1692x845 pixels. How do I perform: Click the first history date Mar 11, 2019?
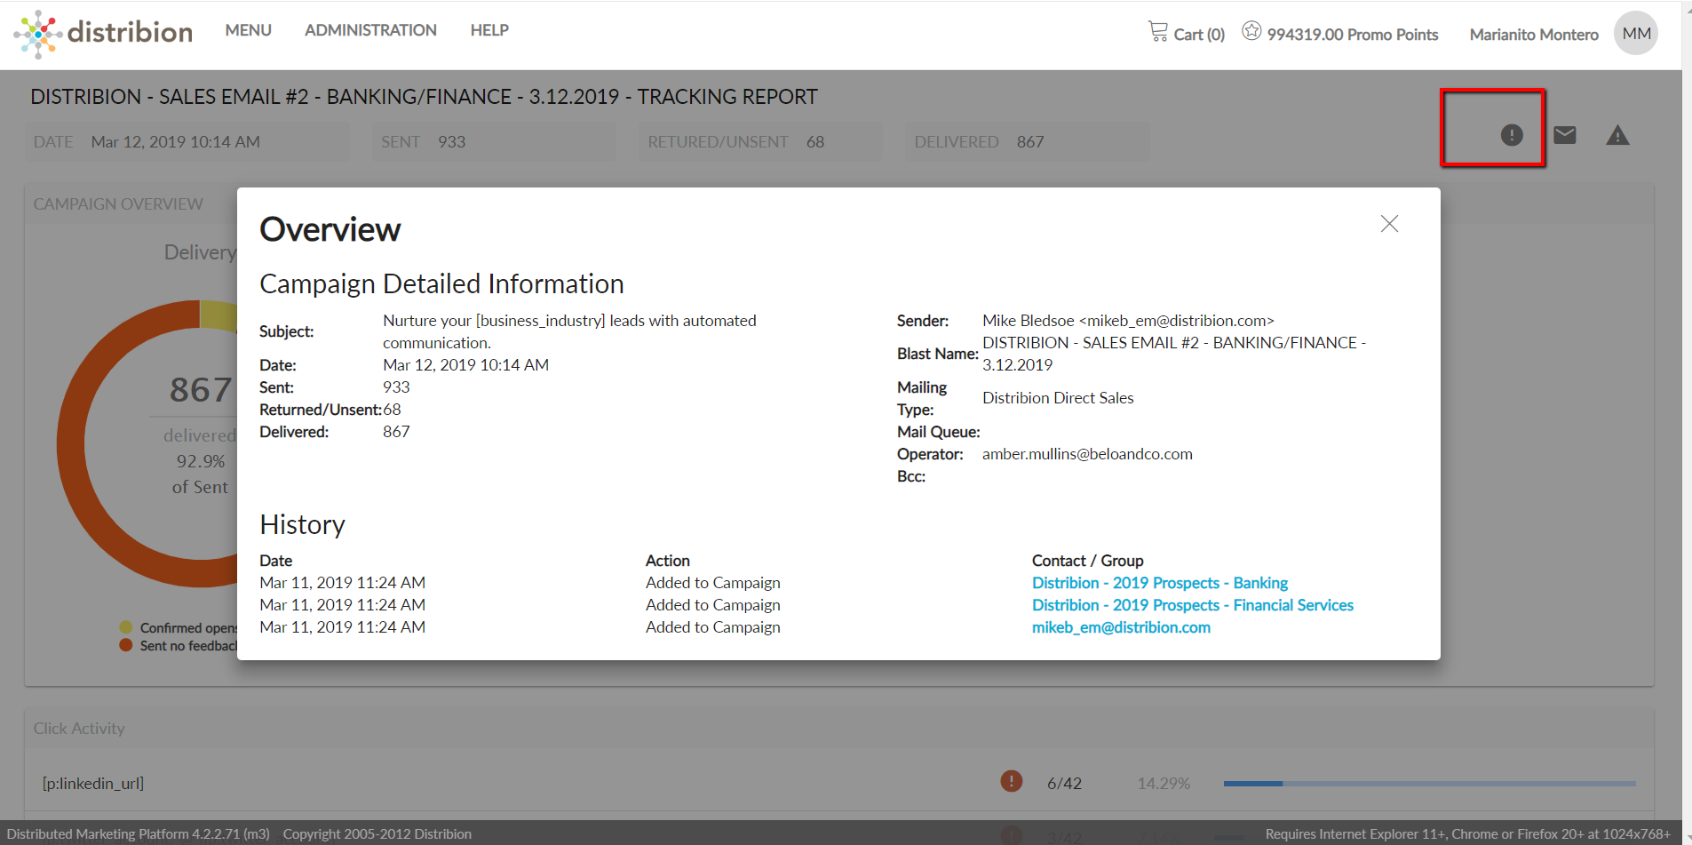342,583
